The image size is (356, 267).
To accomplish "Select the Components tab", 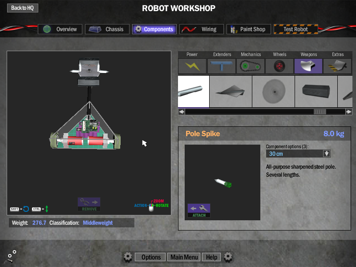I will 154,29.
